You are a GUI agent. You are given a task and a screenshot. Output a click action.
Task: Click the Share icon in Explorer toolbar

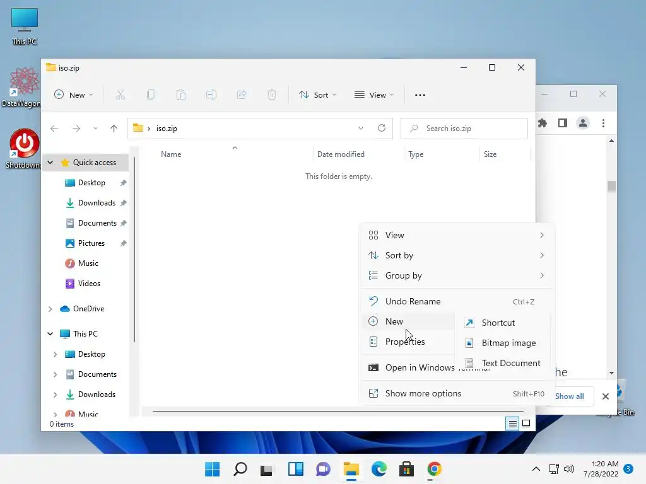click(x=242, y=95)
